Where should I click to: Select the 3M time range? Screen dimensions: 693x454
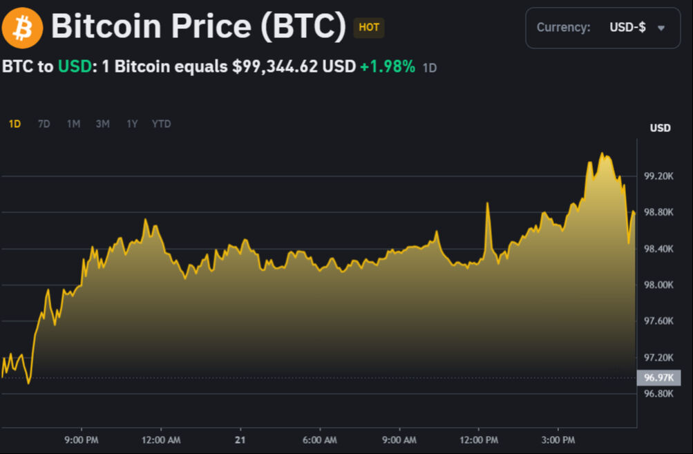tap(102, 123)
